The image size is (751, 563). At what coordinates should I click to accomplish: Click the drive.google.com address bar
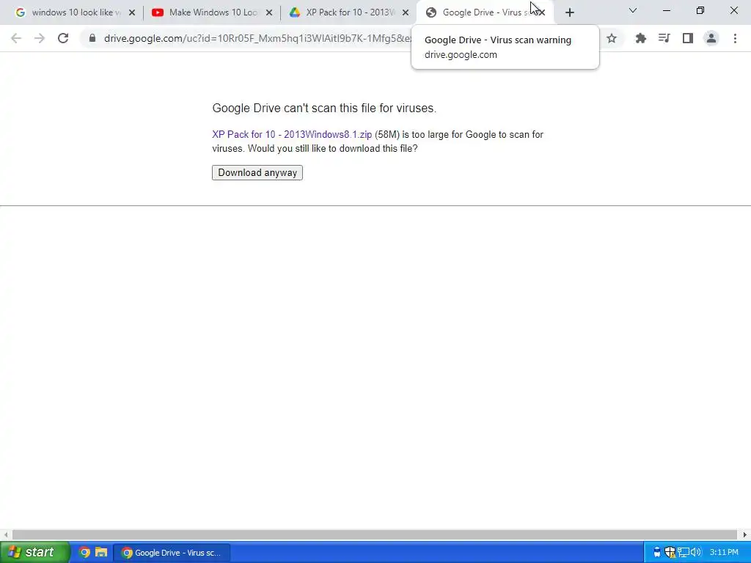[256, 38]
